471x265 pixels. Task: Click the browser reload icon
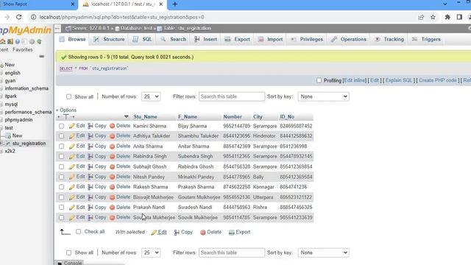(18, 17)
